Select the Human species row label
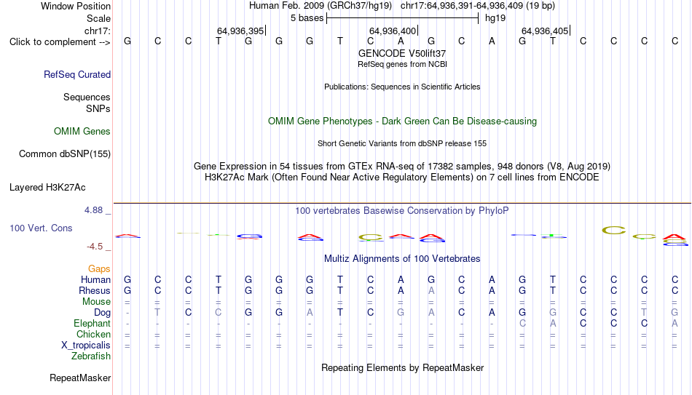The image size is (692, 395). 95,280
